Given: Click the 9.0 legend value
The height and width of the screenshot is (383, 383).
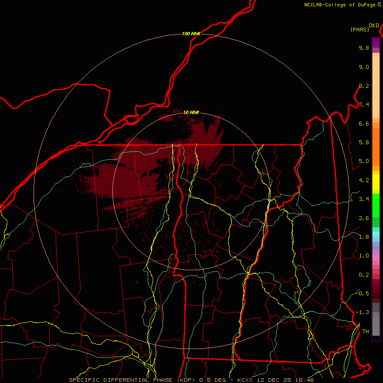Looking at the screenshot, I should click(x=364, y=67).
